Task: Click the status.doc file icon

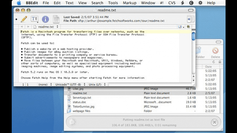Action: point(69,102)
